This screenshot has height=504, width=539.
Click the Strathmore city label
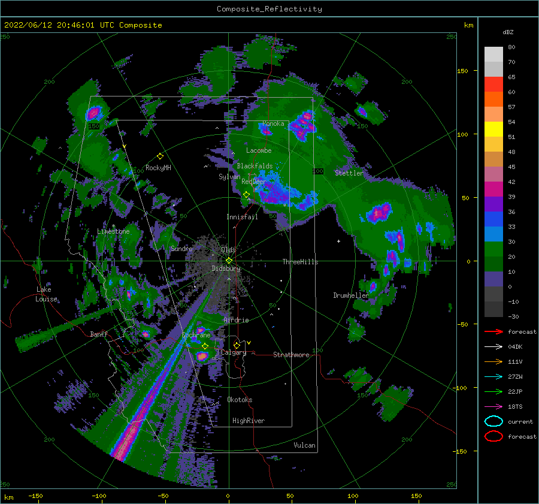point(291,355)
